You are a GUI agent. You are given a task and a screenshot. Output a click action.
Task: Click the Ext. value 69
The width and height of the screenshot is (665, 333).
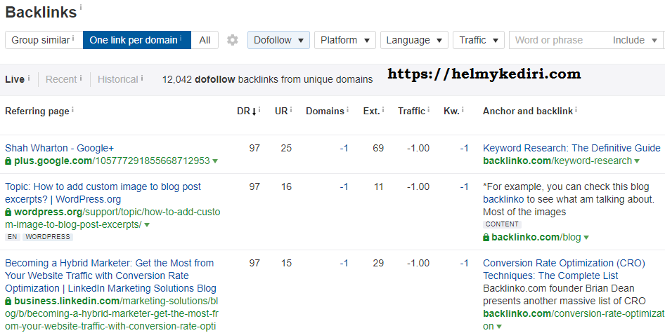378,148
